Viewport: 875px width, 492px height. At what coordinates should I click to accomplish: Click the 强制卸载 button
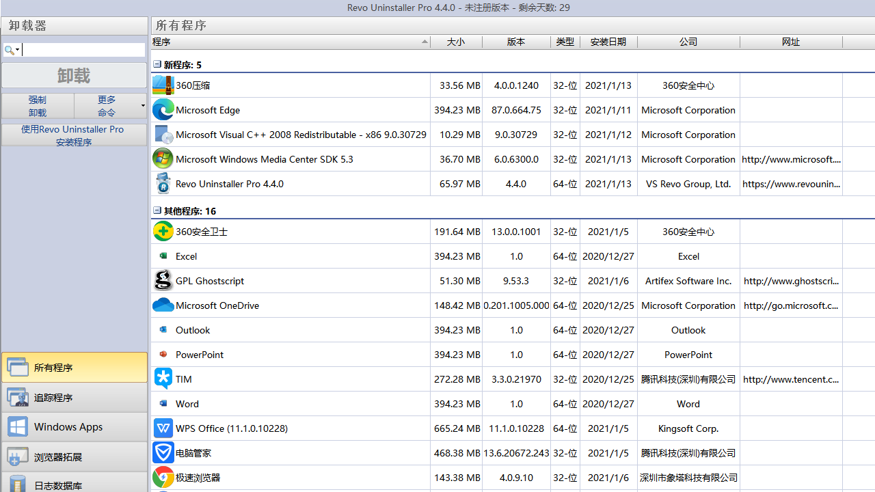37,105
